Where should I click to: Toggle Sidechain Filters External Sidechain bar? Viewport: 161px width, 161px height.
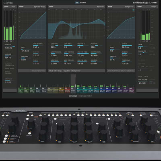[121, 71]
